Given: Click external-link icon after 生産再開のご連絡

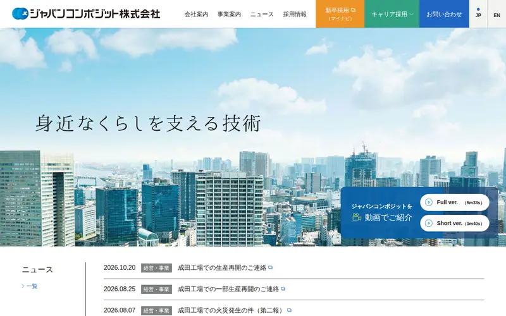Looking at the screenshot, I should coord(271,267).
